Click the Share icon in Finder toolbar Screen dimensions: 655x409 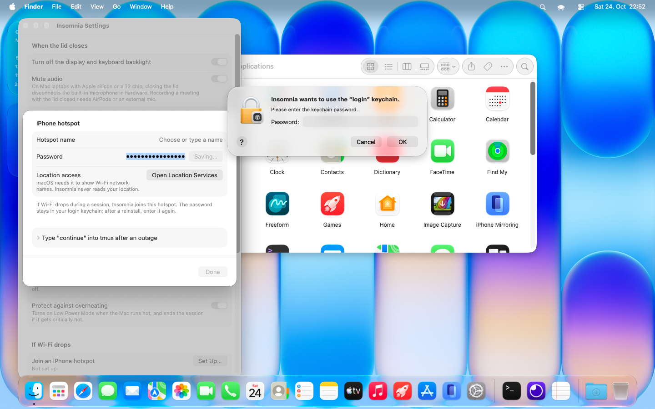pyautogui.click(x=471, y=67)
